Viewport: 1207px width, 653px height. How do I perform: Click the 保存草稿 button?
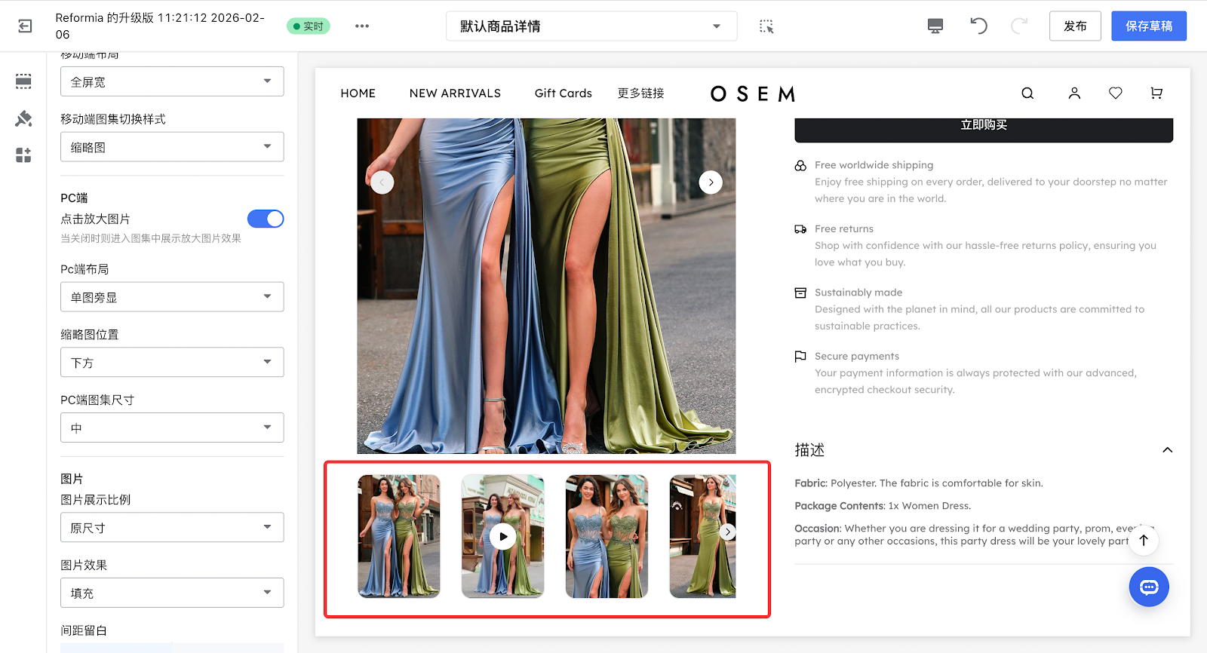coord(1148,26)
